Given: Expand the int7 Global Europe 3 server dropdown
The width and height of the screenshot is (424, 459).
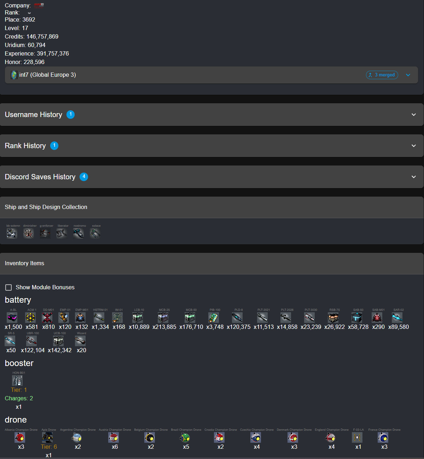Looking at the screenshot, I should 408,75.
